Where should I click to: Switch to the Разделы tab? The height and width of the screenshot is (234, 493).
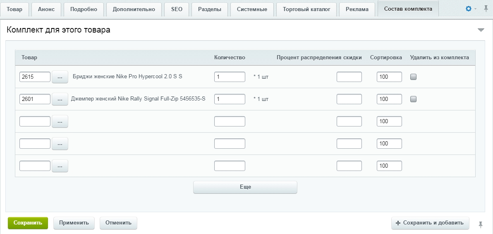pos(210,9)
